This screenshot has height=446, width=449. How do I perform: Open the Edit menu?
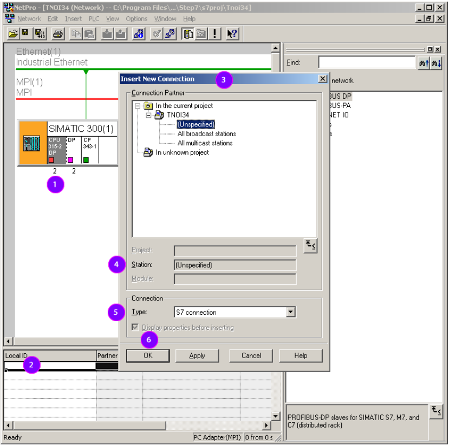(x=53, y=19)
